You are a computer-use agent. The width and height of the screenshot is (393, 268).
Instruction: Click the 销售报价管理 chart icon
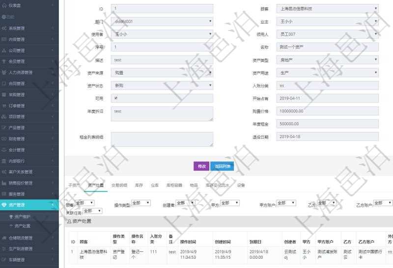[x=4, y=183]
